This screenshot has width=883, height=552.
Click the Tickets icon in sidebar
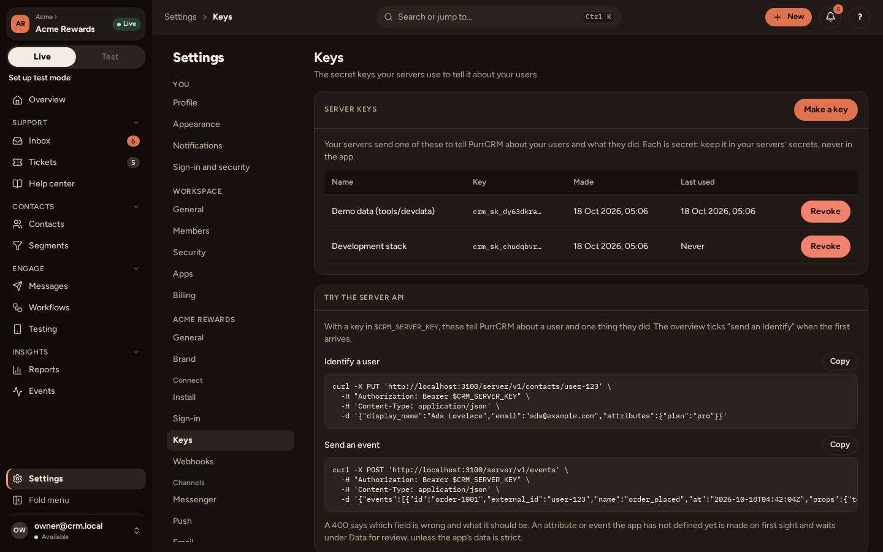pos(18,163)
